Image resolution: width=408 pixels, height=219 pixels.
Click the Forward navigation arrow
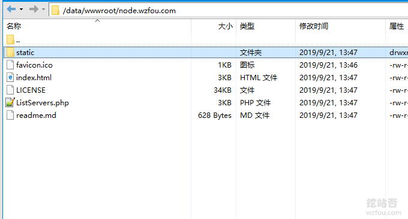point(34,10)
